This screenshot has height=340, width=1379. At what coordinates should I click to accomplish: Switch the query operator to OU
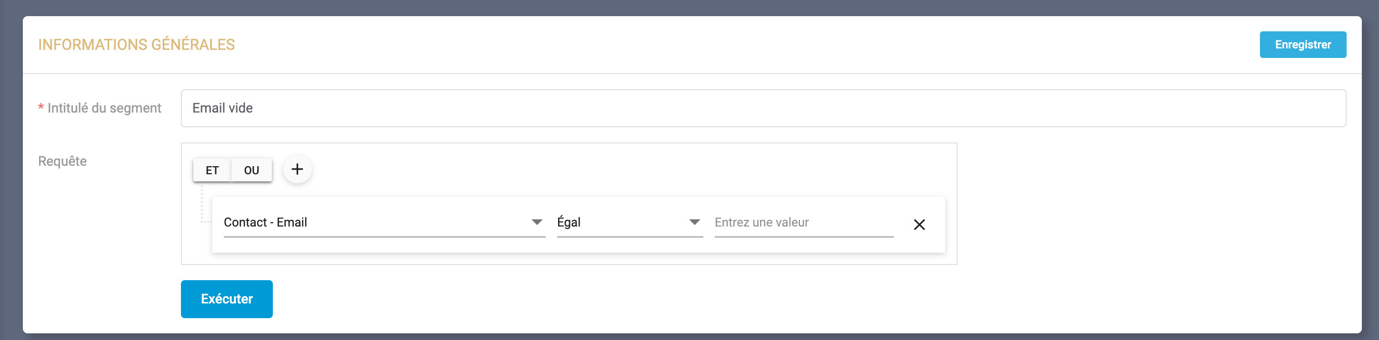251,170
